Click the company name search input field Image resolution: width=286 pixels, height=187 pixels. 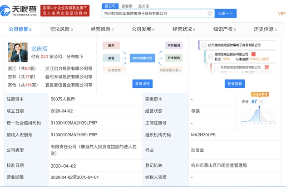154,14
